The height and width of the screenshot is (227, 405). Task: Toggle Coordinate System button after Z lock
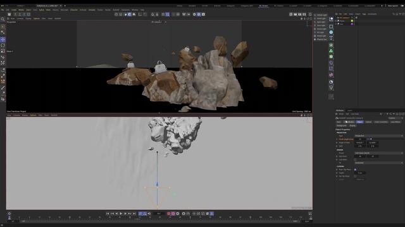29,15
